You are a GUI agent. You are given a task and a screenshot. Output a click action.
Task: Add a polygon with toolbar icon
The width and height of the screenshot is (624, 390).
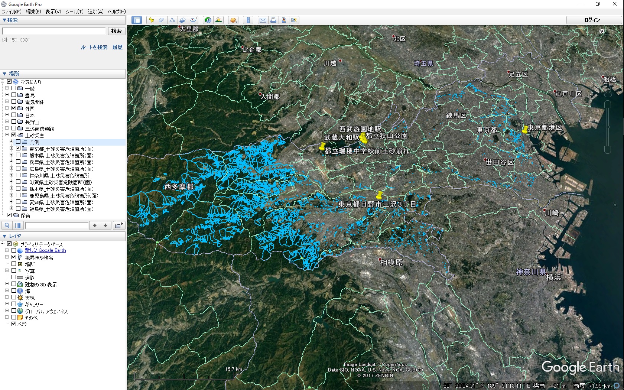tap(162, 20)
